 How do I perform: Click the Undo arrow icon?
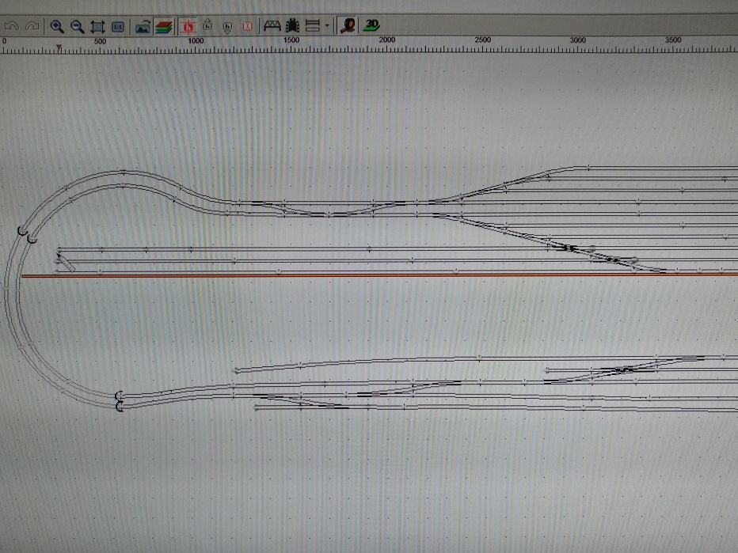tap(11, 26)
